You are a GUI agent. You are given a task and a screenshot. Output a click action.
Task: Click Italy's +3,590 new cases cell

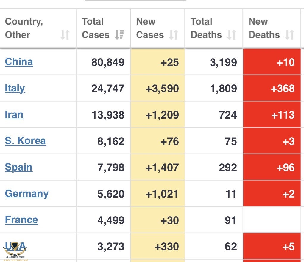[x=162, y=89]
